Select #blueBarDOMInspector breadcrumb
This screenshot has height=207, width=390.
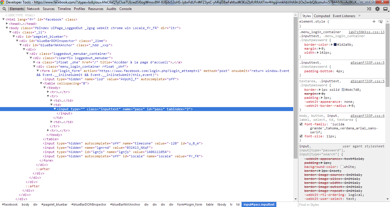[x=89, y=204]
